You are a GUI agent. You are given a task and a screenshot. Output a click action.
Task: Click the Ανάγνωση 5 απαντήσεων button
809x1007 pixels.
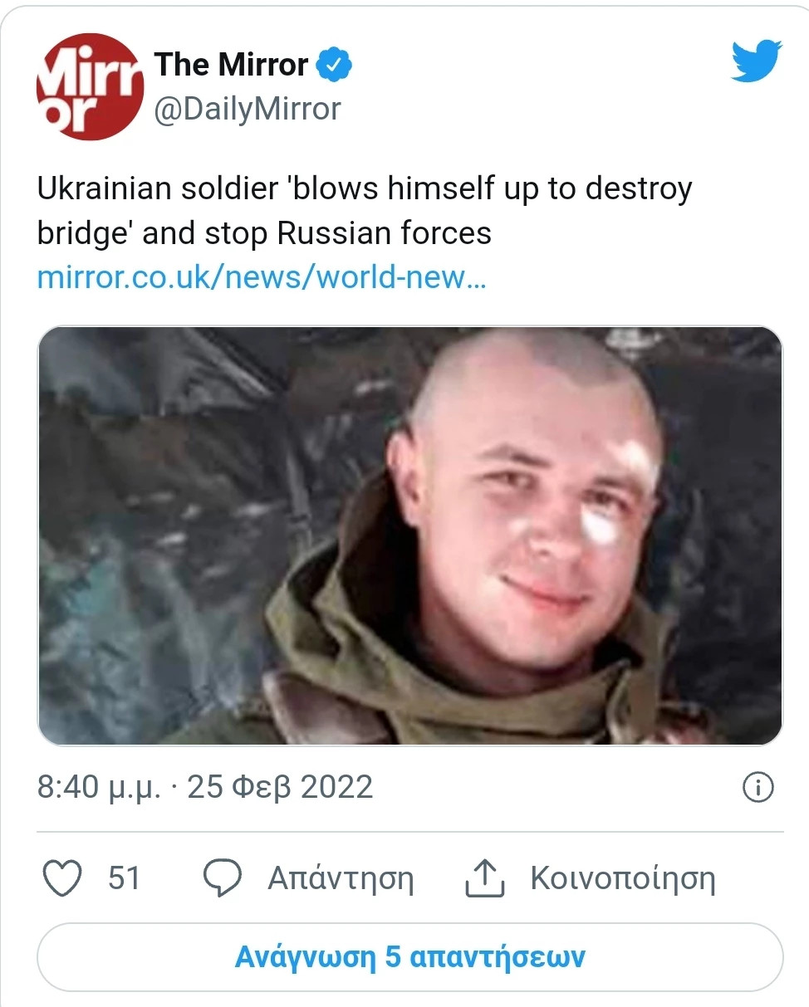tap(410, 956)
